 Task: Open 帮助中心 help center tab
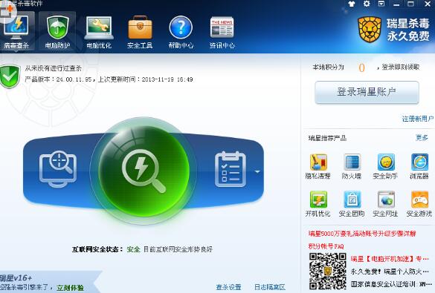[x=181, y=32]
